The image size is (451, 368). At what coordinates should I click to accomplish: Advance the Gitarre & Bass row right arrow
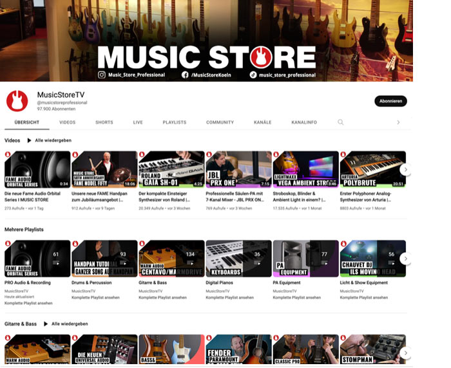click(x=405, y=353)
